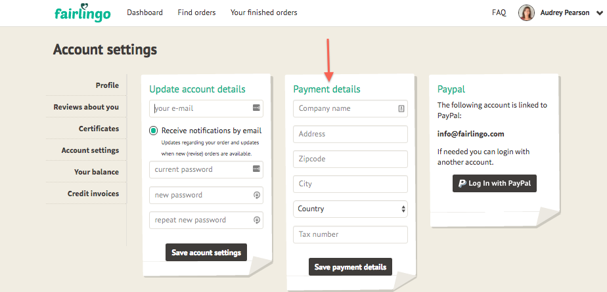
Task: Click the Save acount settings button
Action: [206, 253]
